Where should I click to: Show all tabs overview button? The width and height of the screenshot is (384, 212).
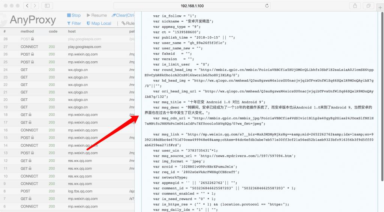(368, 6)
